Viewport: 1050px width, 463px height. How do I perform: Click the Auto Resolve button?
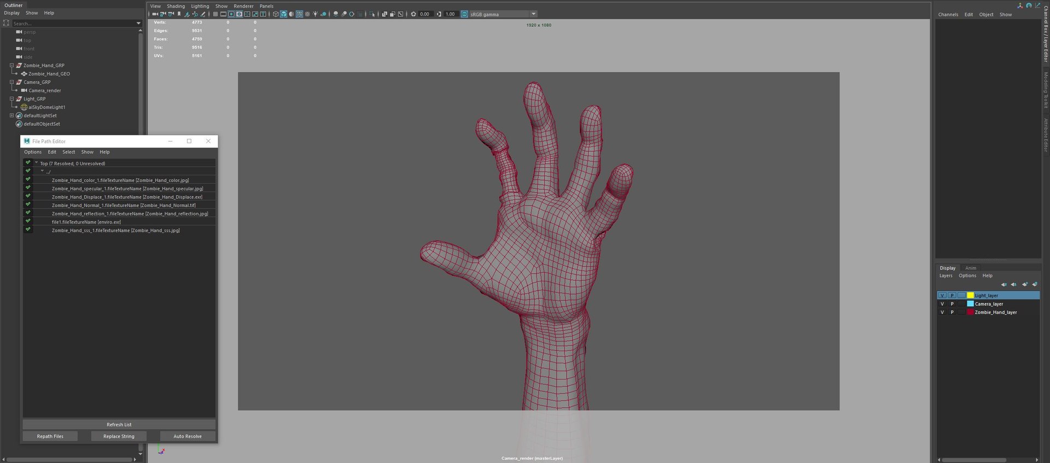(x=188, y=436)
